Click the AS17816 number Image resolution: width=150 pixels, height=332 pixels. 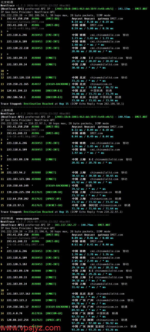point(37,313)
